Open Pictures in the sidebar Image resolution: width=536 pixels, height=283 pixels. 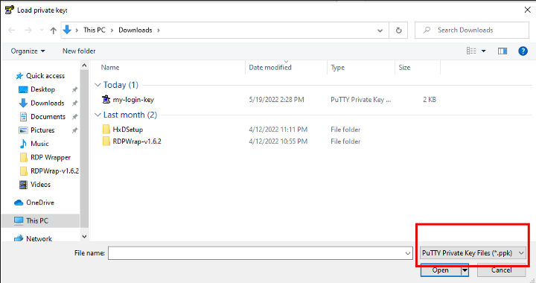click(x=42, y=130)
